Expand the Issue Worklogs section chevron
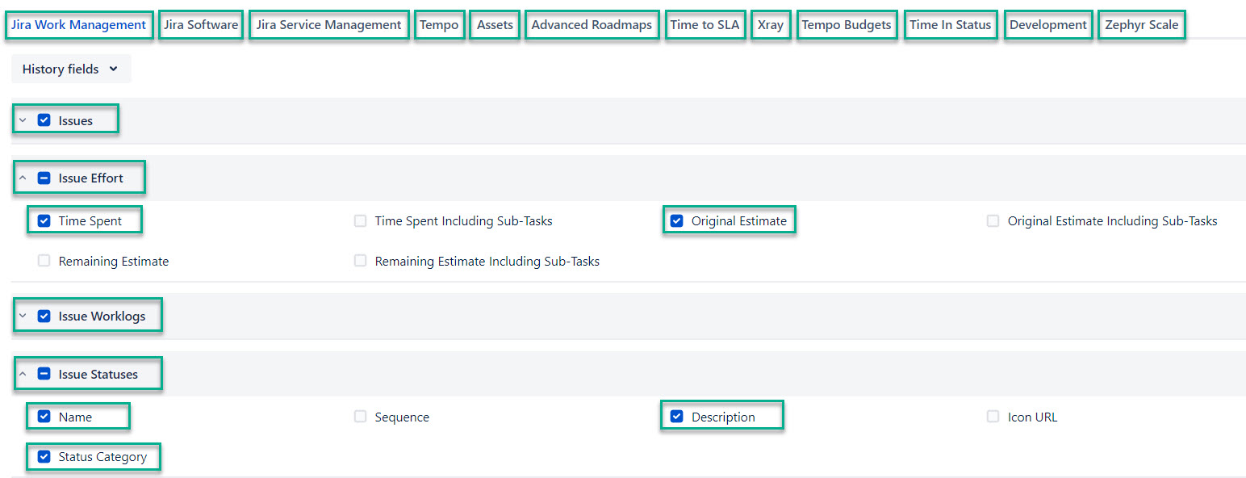Viewport: 1246px width, 478px height. (23, 317)
